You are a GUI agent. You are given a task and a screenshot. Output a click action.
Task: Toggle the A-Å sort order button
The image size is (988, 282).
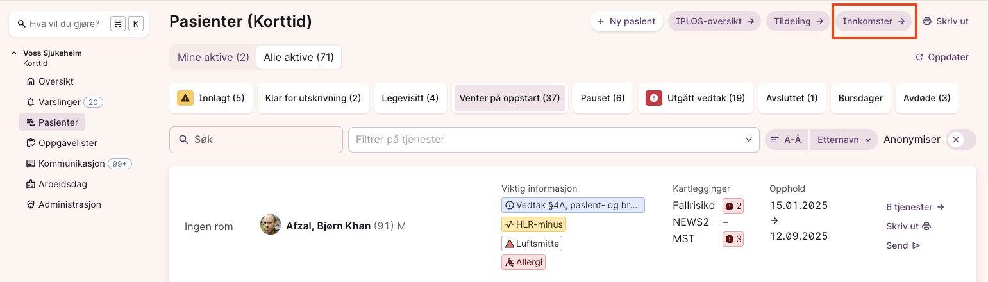click(x=787, y=140)
